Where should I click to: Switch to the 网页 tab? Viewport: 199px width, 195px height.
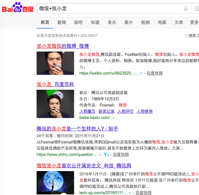coord(45,22)
